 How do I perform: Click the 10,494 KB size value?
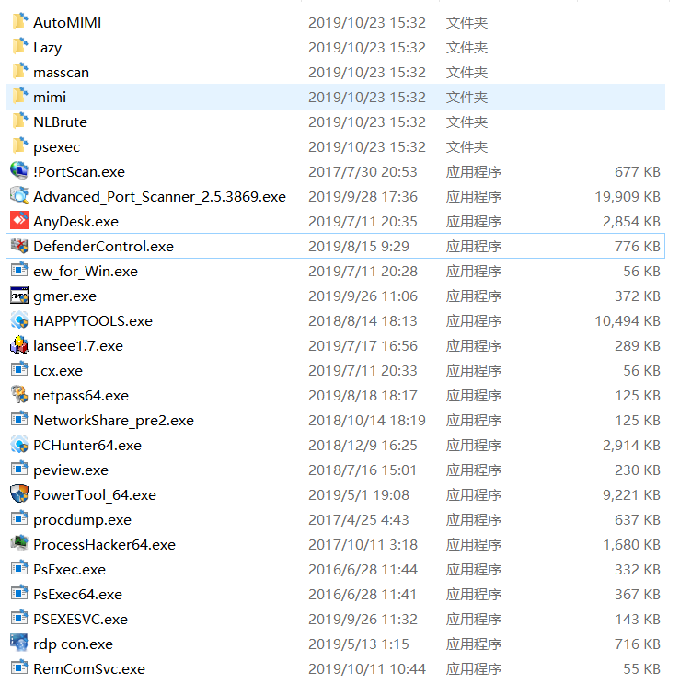click(x=628, y=321)
